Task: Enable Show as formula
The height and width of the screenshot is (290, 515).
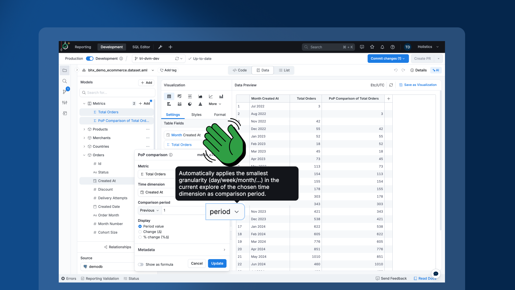Action: (x=141, y=264)
